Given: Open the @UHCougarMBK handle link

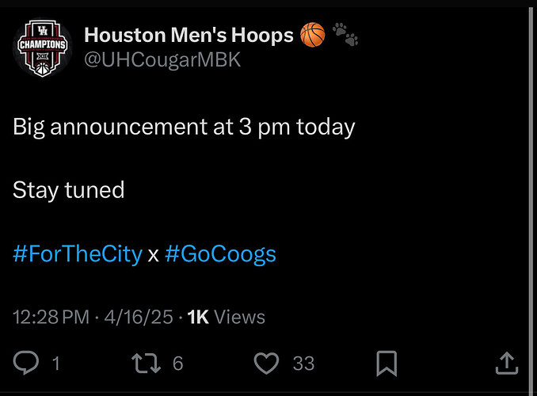Looking at the screenshot, I should (162, 59).
